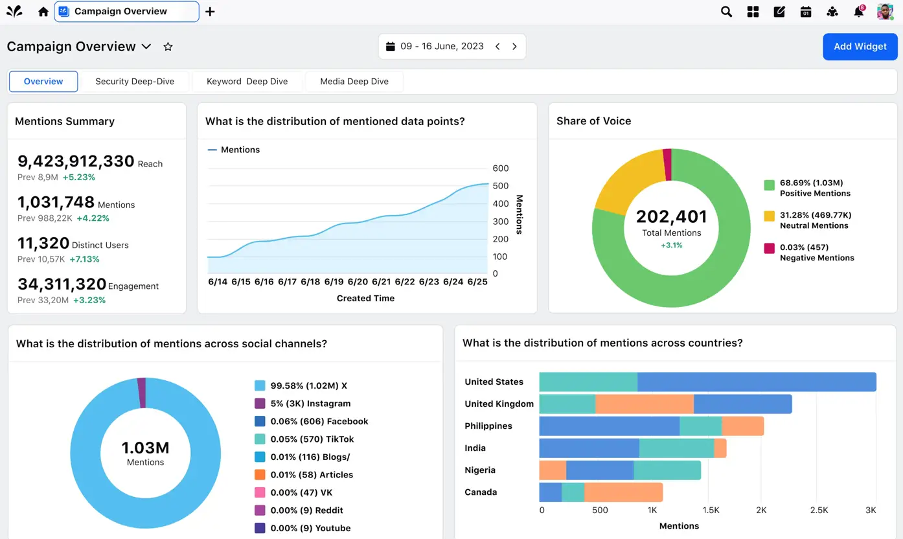Favorite the dashboard with star icon
This screenshot has height=539, width=903.
[168, 47]
